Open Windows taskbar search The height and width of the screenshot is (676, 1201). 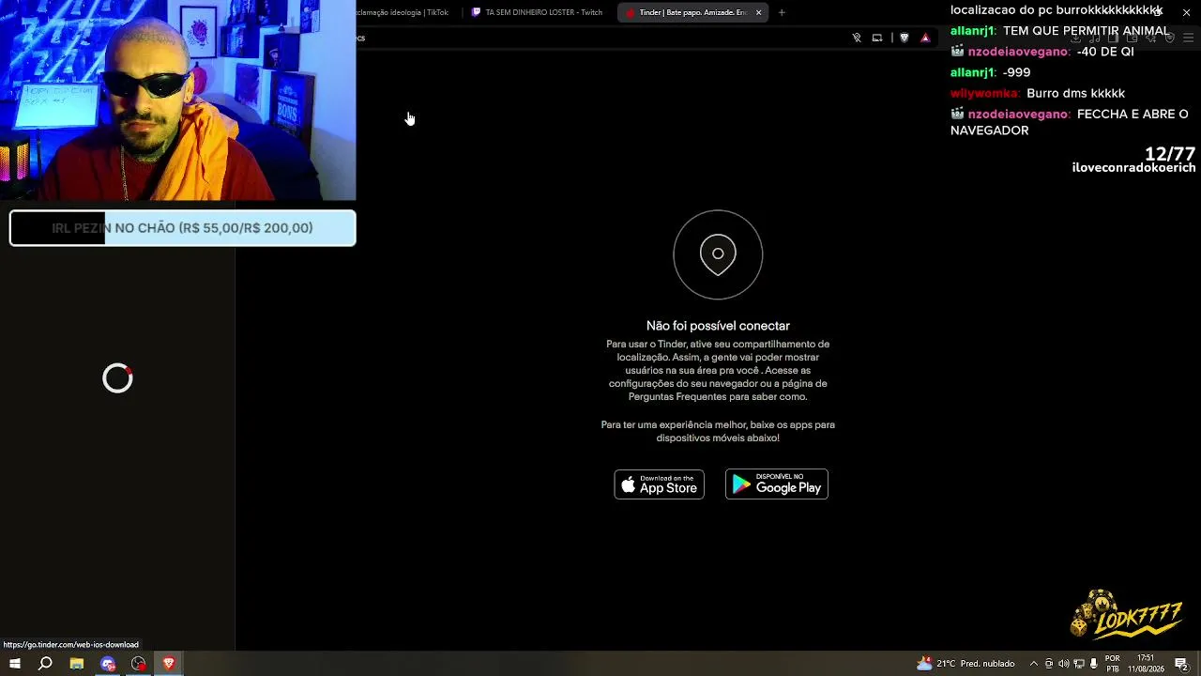[45, 664]
